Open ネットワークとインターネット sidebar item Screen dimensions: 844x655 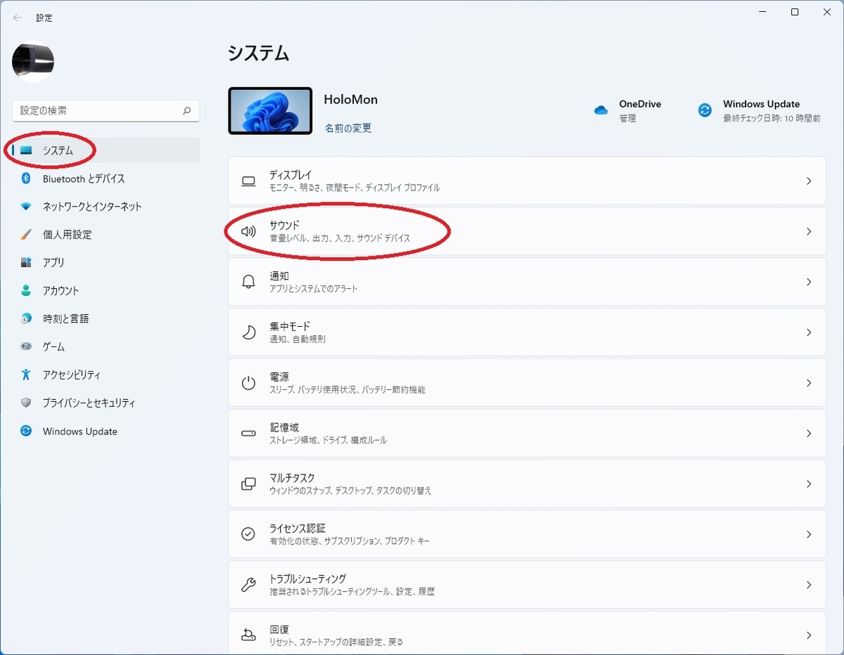[x=106, y=207]
